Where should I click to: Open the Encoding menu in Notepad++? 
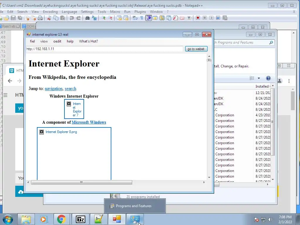(50, 12)
